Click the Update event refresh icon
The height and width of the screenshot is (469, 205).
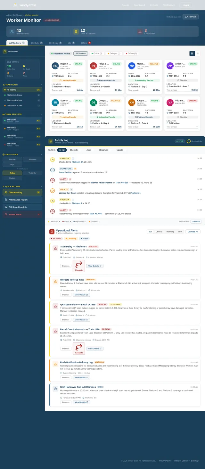(x=53, y=191)
